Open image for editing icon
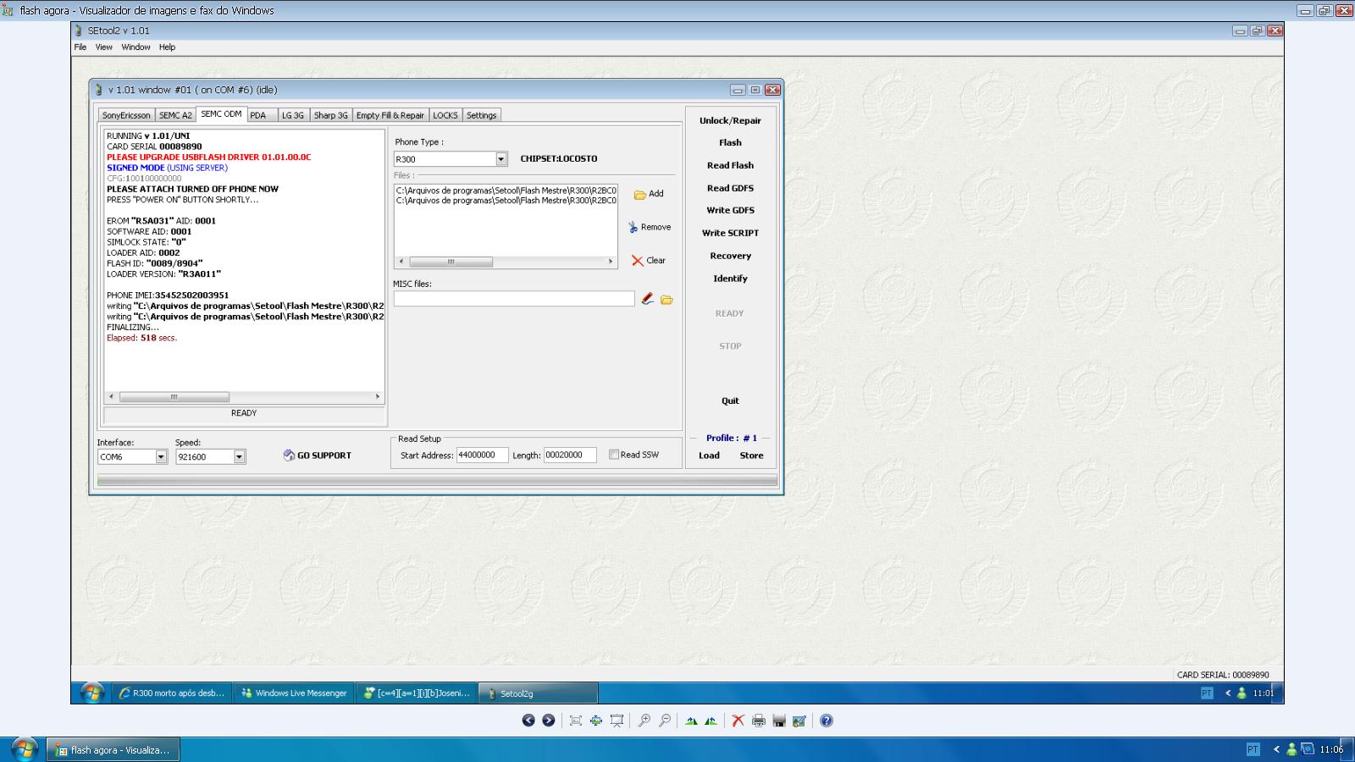The width and height of the screenshot is (1355, 762). pyautogui.click(x=799, y=721)
